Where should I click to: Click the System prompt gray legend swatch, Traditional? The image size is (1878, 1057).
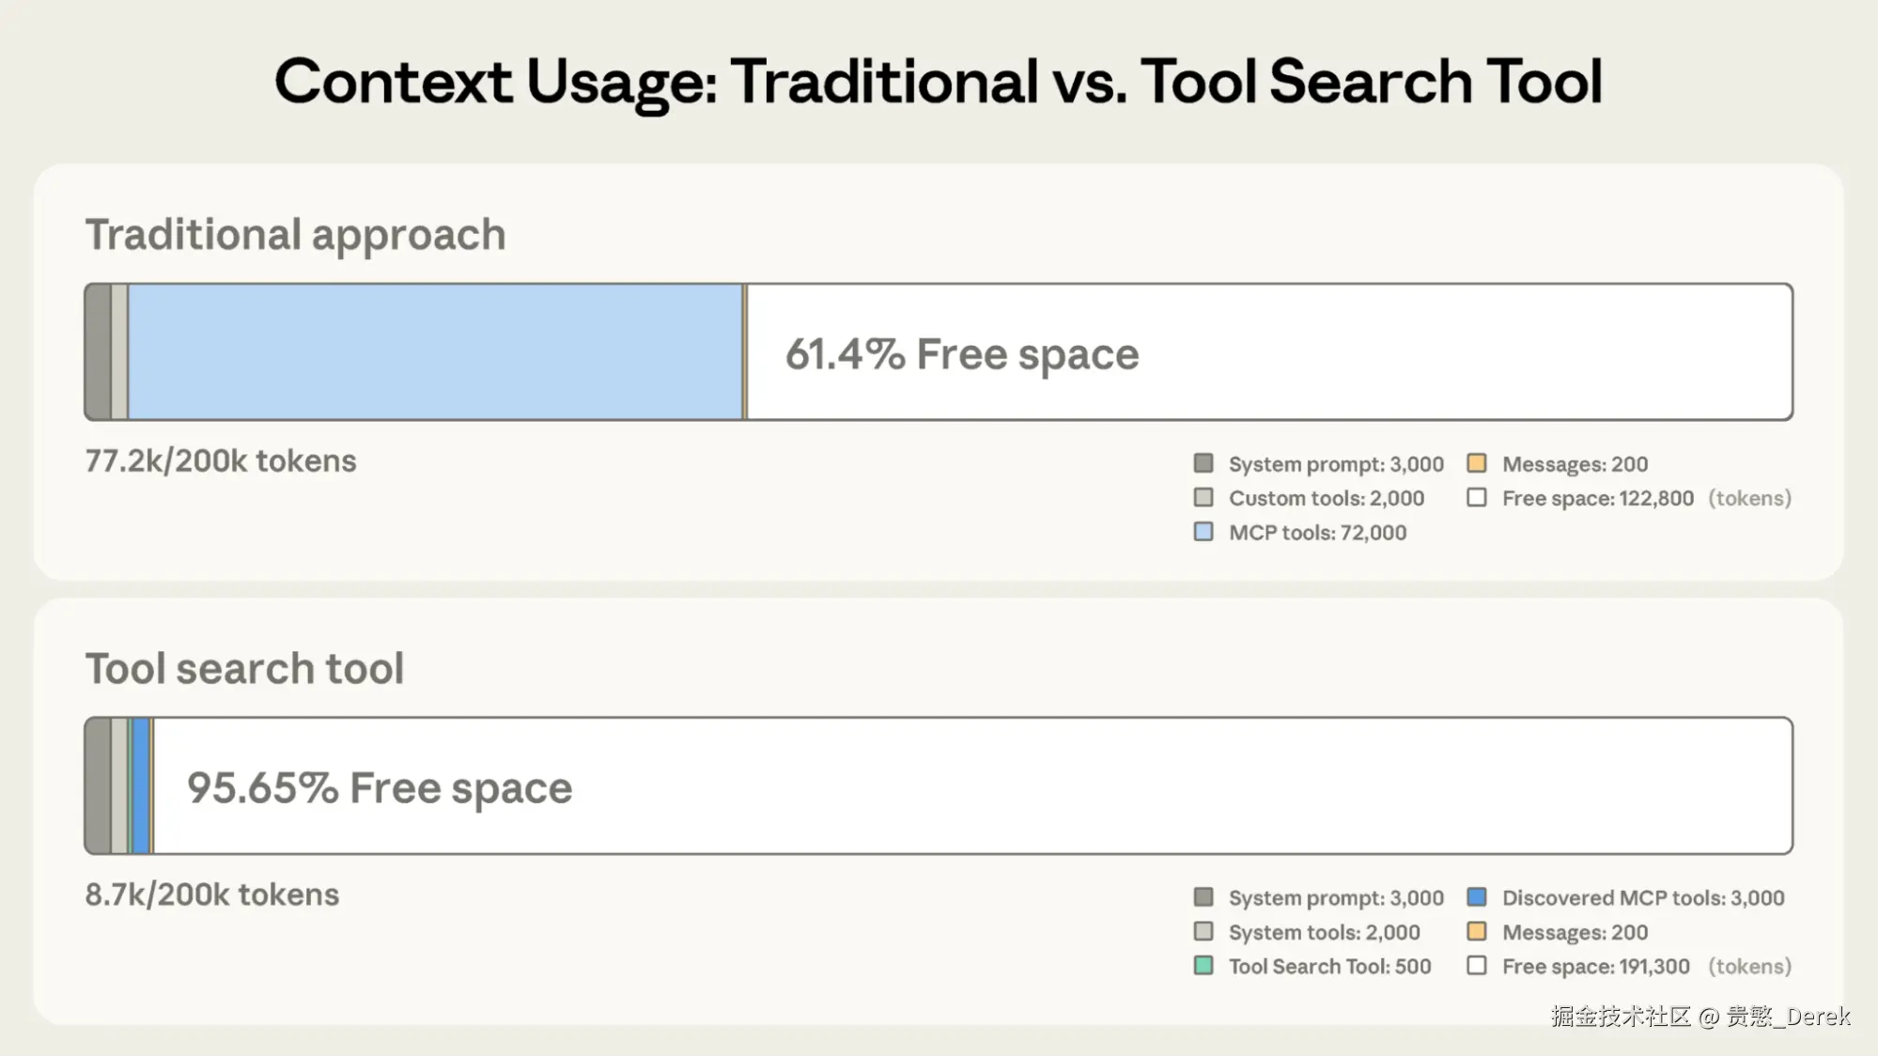pos(1203,463)
